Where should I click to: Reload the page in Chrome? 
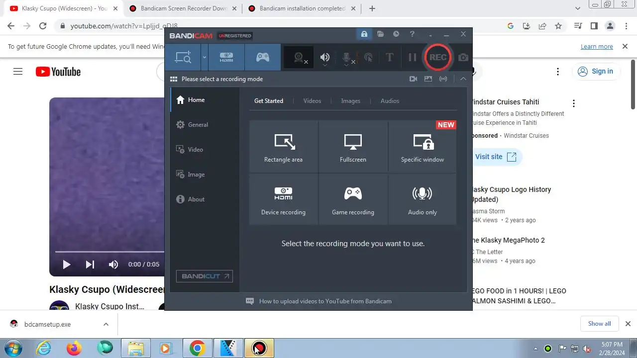(43, 26)
